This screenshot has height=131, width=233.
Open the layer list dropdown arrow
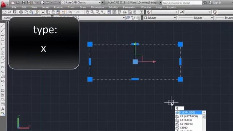pyautogui.click(x=124, y=18)
